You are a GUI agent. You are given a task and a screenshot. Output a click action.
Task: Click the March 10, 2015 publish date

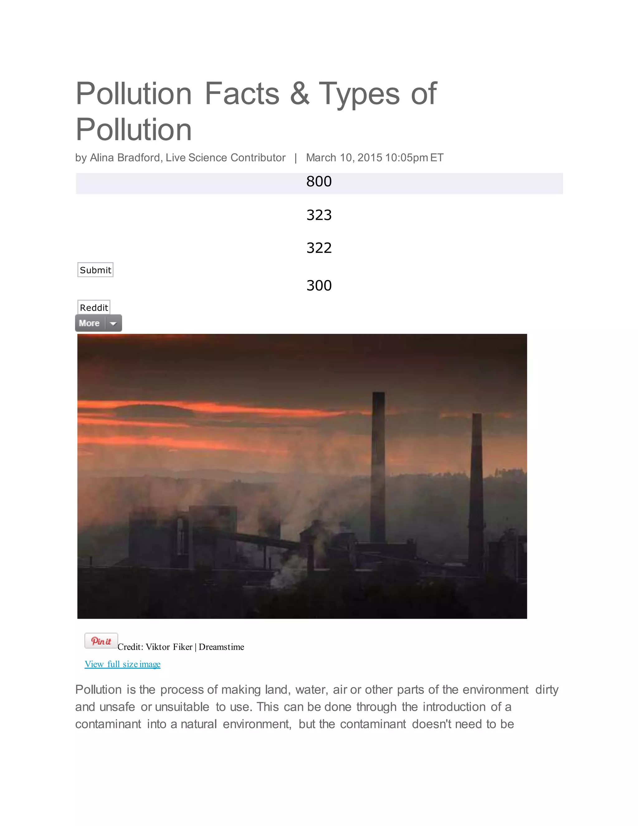coord(344,158)
